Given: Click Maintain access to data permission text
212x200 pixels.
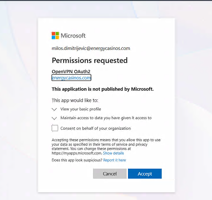Looking at the screenshot, I should [106, 118].
